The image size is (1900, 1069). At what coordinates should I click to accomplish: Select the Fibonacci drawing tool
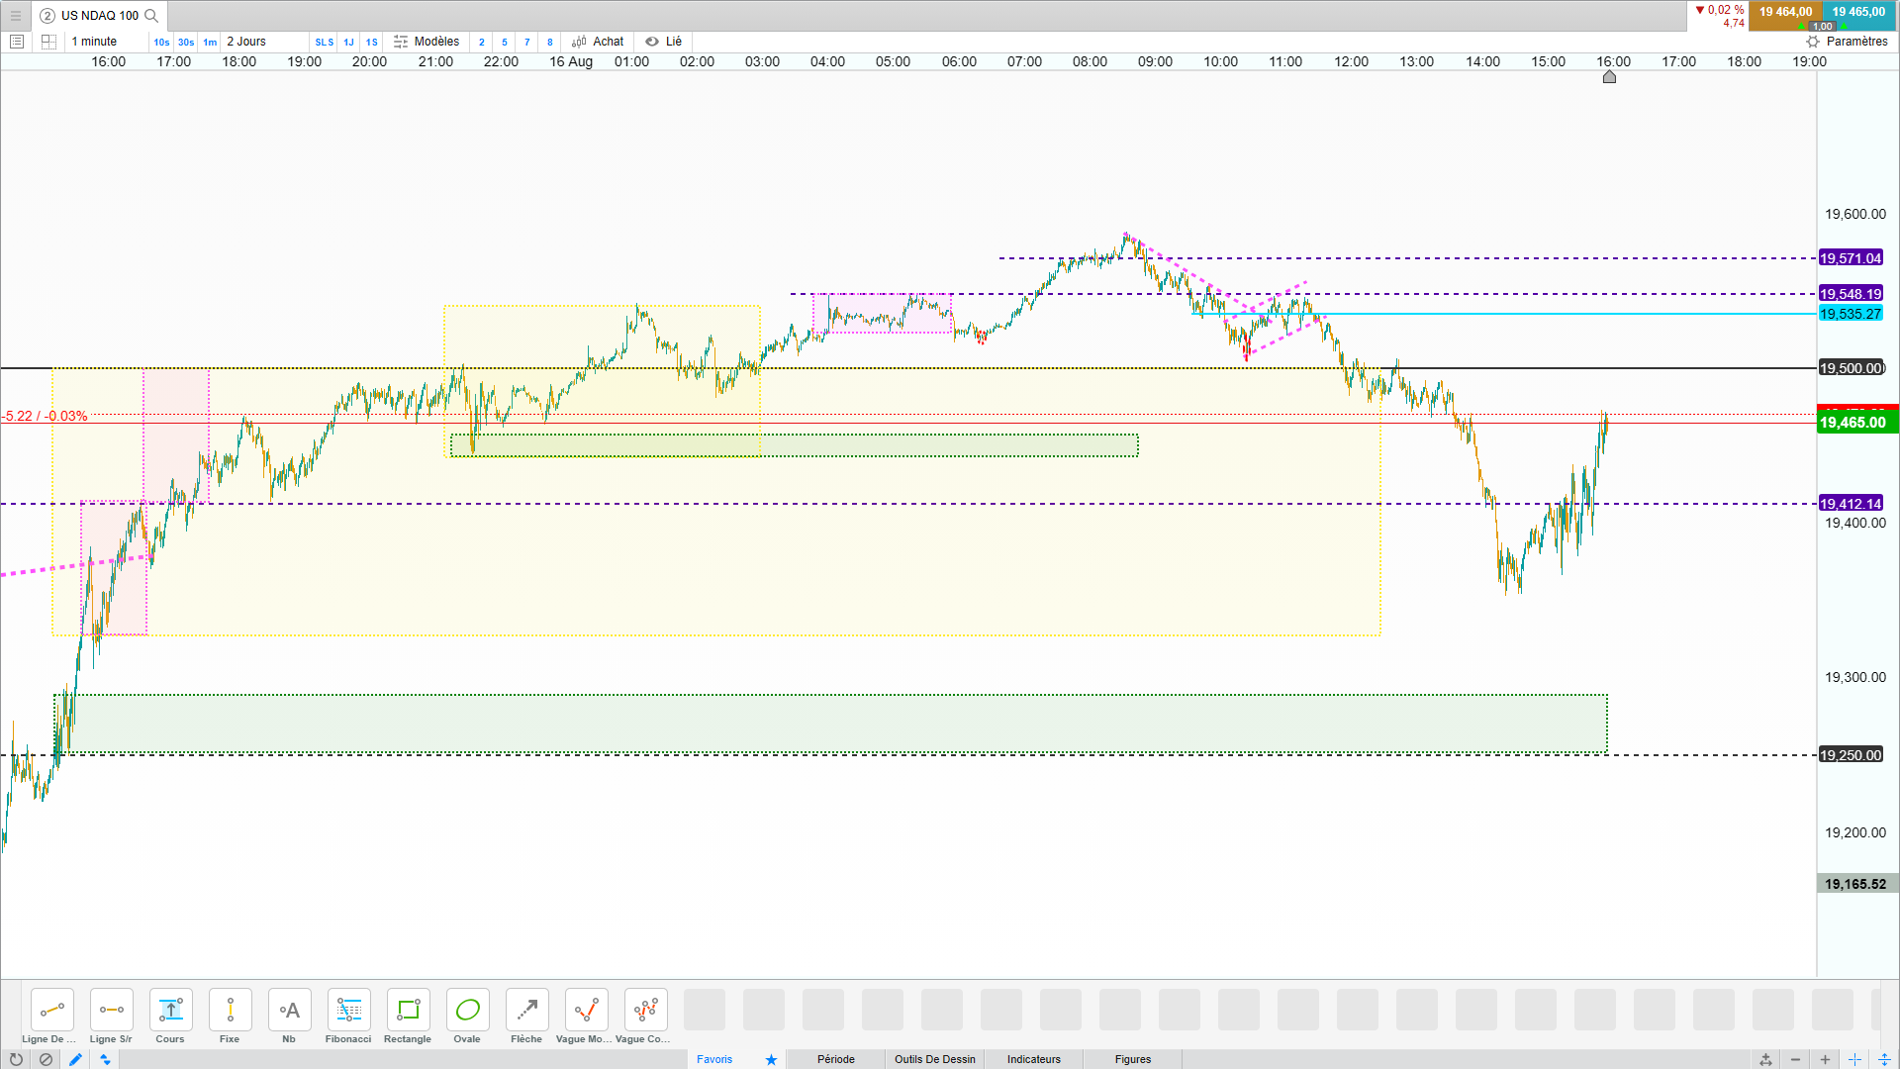point(348,1011)
